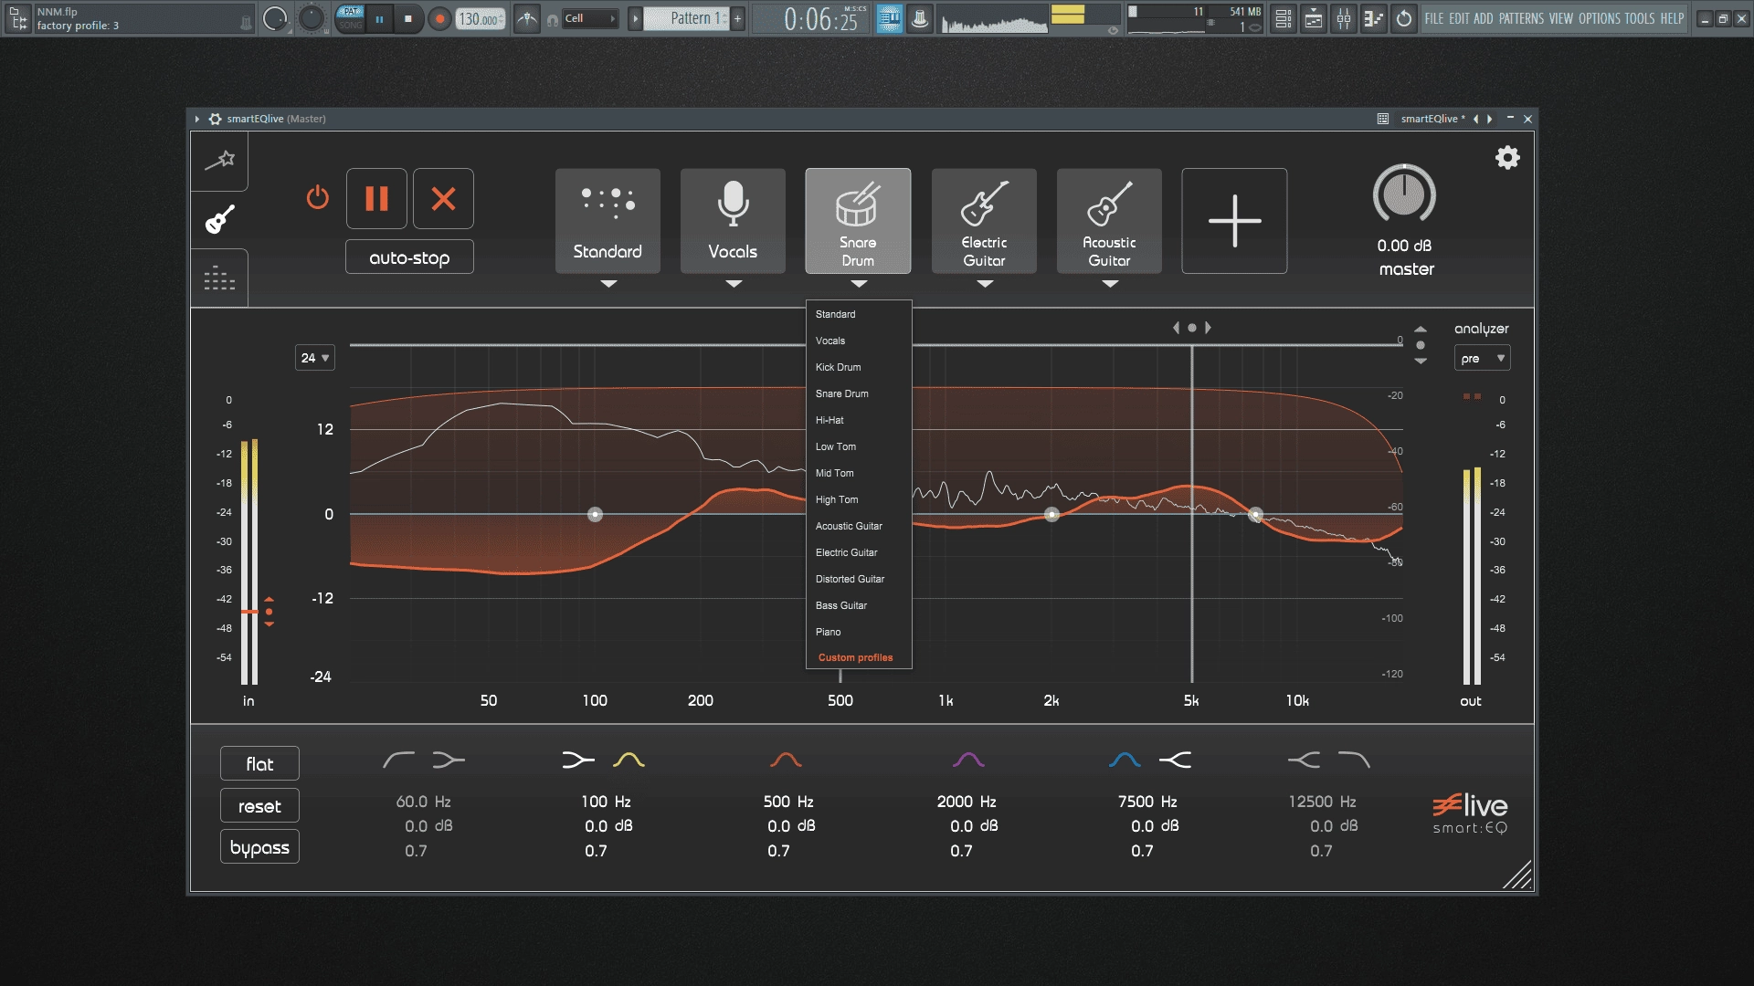Select low-shelf filter for 100 Hz band
This screenshot has width=1754, height=986.
578,760
